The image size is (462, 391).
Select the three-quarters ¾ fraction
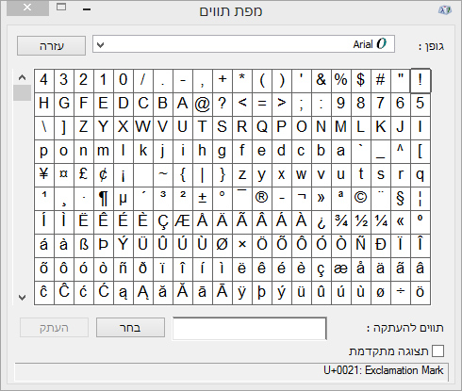coord(341,222)
